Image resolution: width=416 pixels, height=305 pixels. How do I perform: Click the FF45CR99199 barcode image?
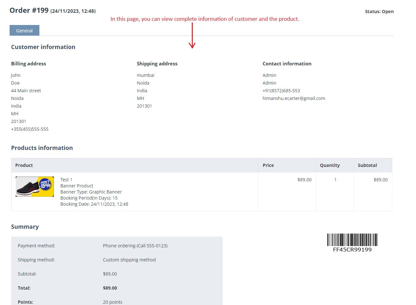click(x=352, y=243)
